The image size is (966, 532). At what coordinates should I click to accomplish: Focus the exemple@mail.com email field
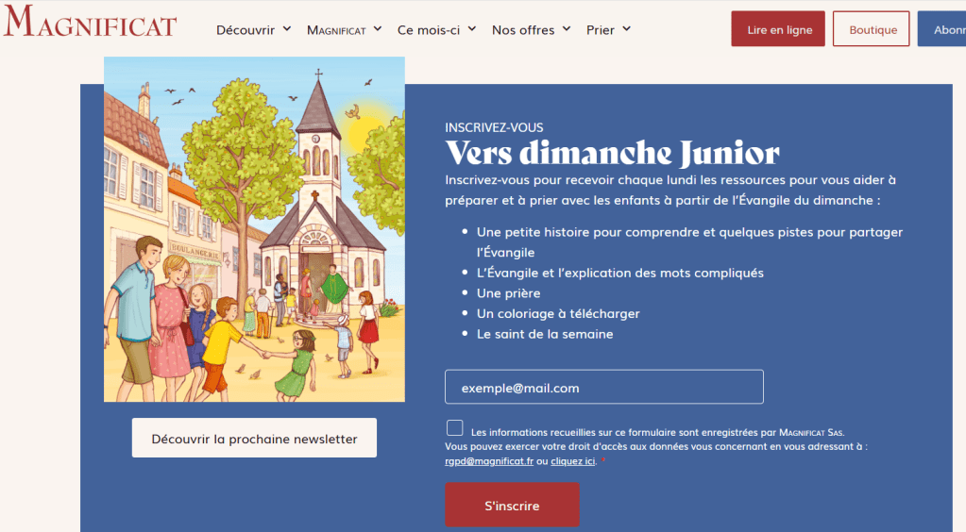[603, 388]
